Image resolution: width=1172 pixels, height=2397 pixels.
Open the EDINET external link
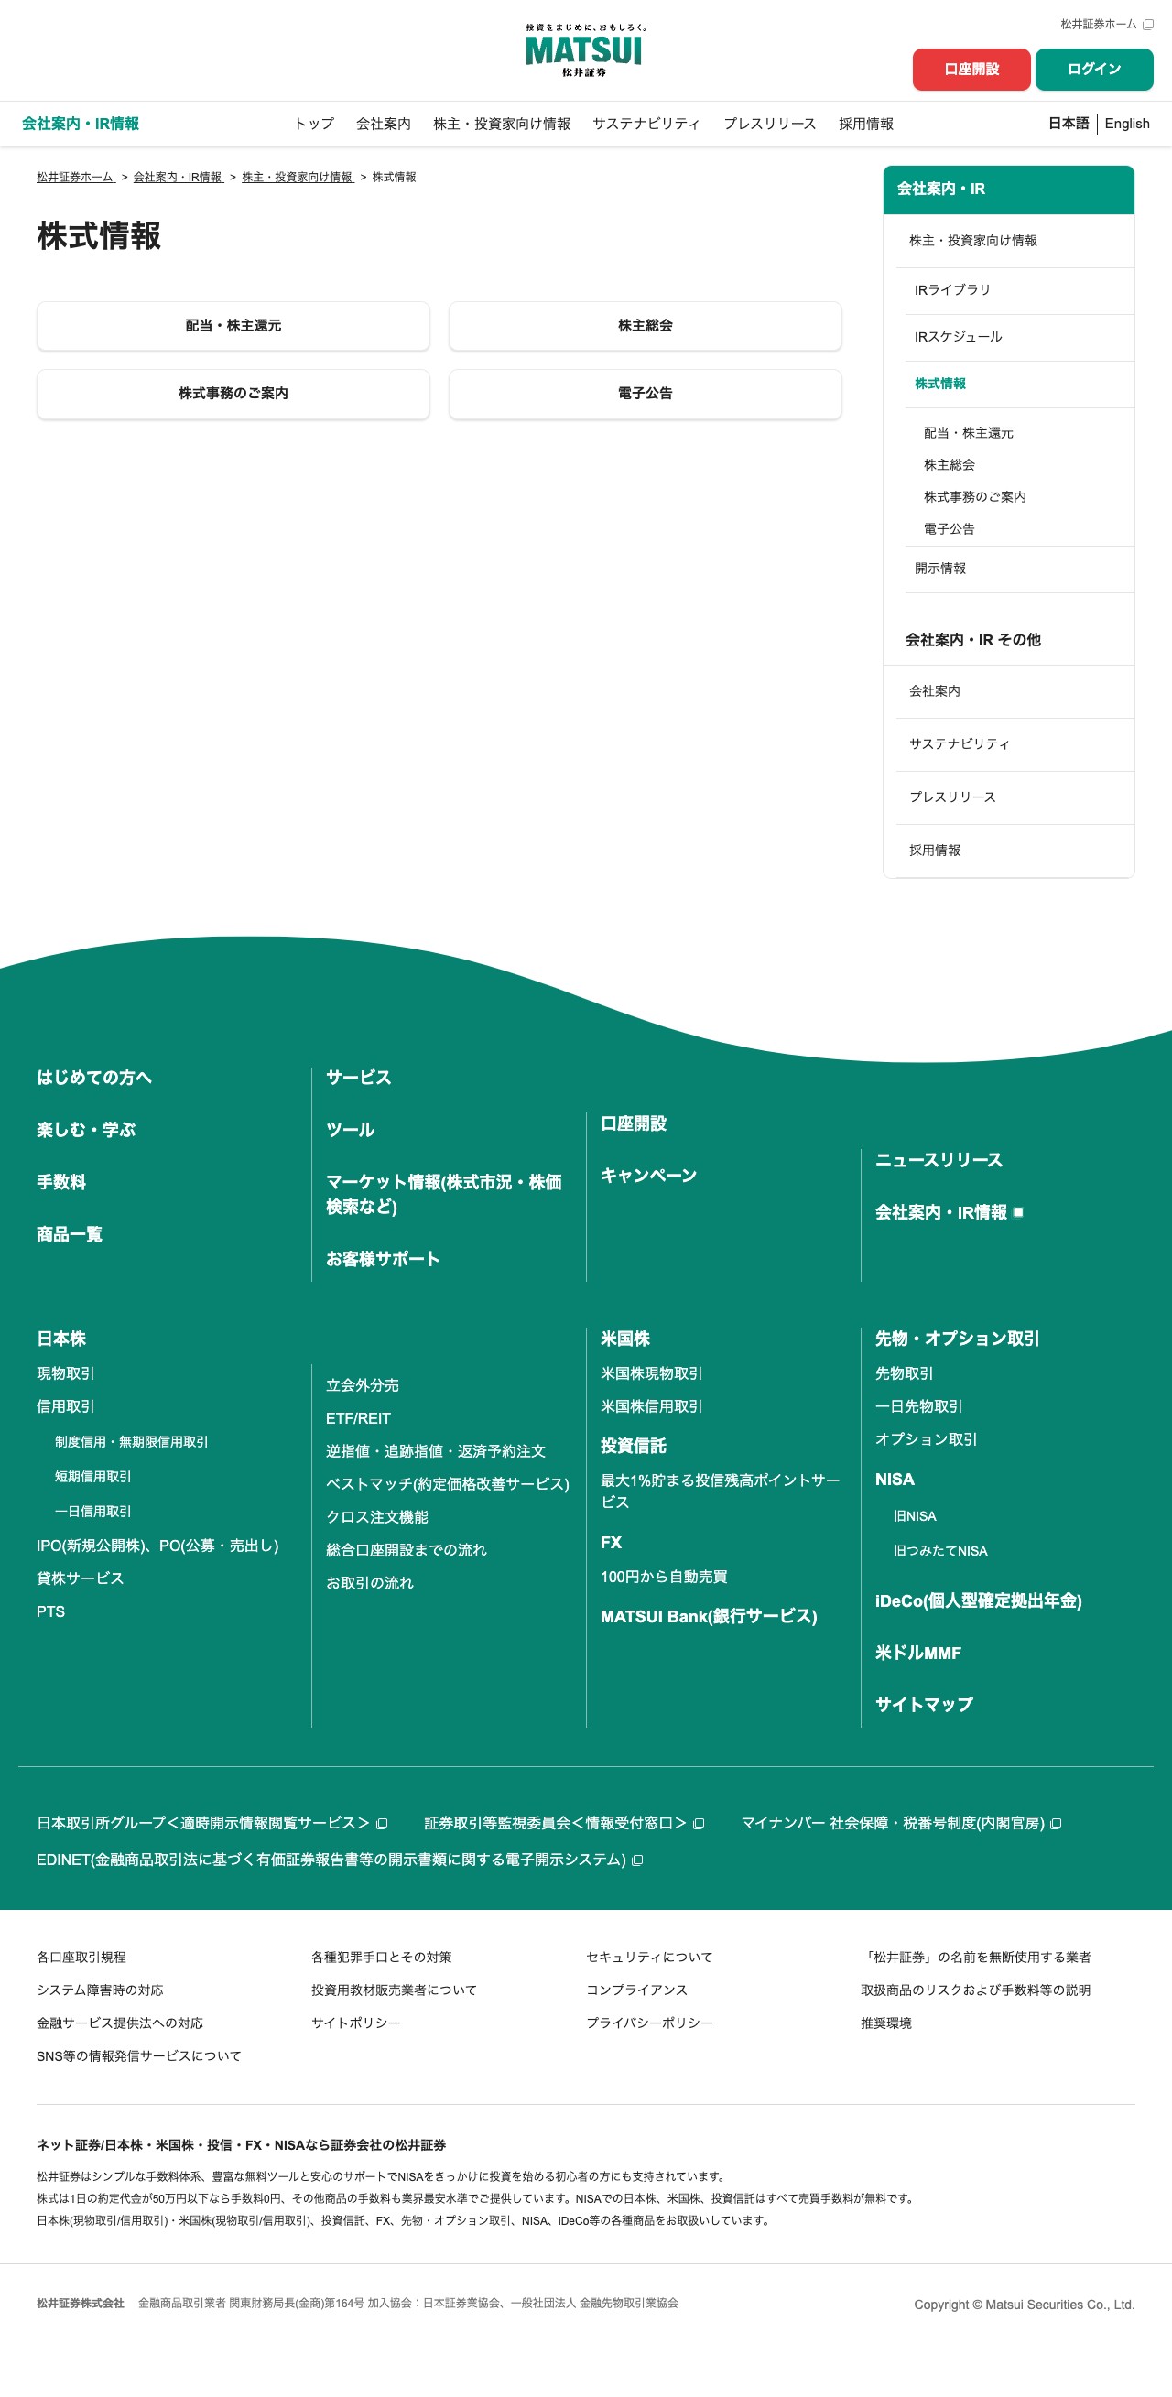339,1860
